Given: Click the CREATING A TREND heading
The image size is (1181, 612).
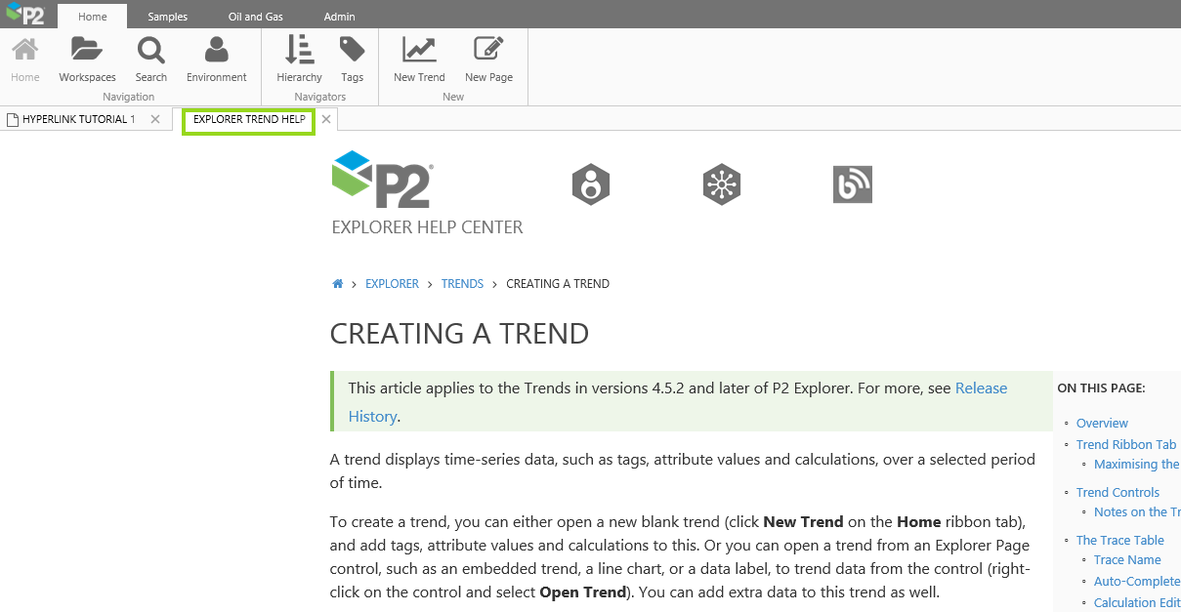Looking at the screenshot, I should click(459, 334).
